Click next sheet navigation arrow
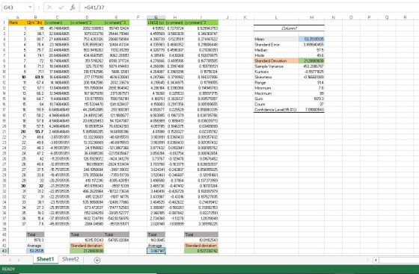The height and width of the screenshot is (274, 419). click(x=19, y=260)
